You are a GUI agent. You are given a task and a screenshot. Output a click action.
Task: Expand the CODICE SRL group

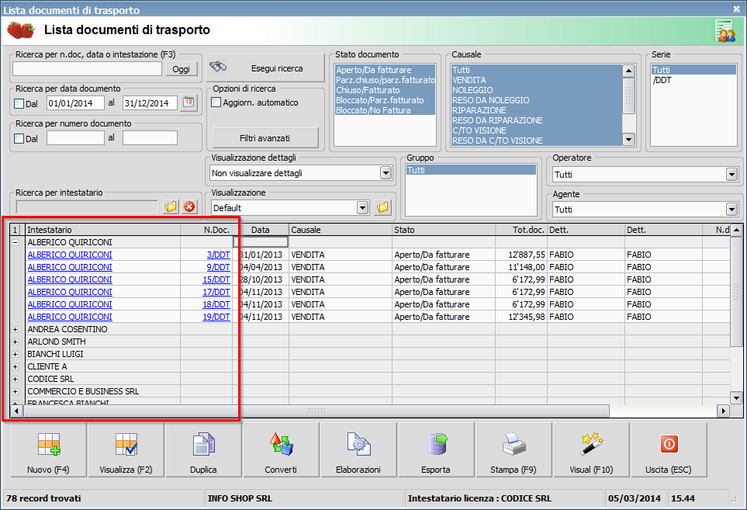point(16,379)
